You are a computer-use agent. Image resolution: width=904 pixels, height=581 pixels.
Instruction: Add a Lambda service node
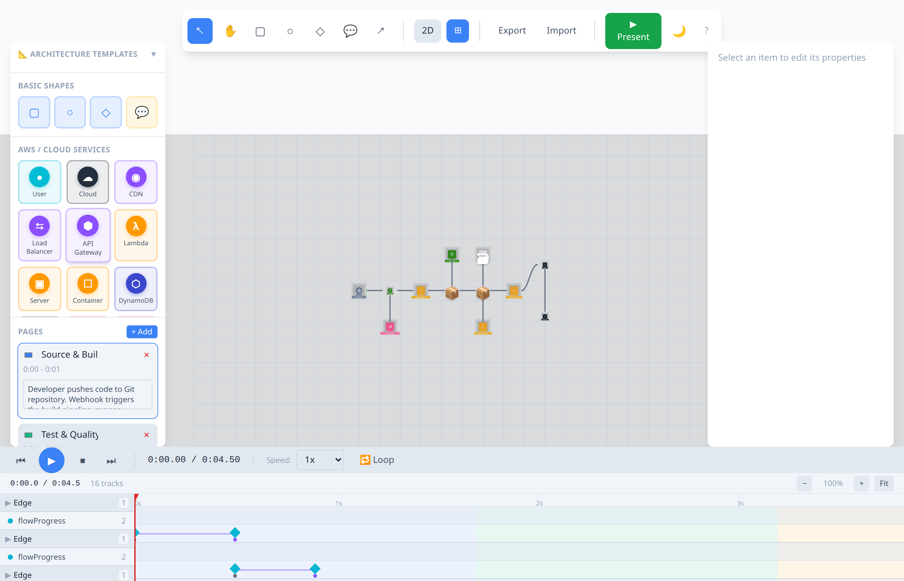coord(136,235)
